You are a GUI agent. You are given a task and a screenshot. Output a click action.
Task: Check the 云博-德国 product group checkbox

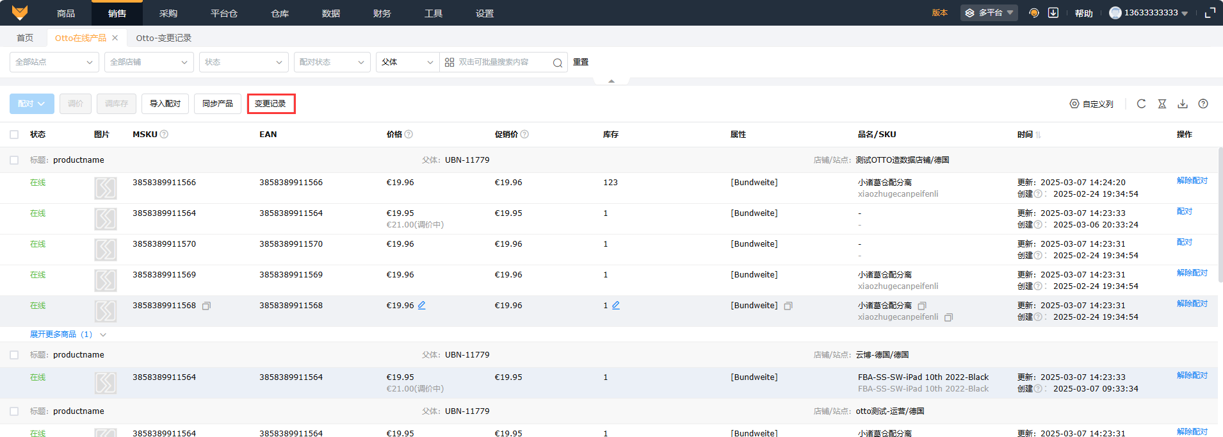click(14, 355)
